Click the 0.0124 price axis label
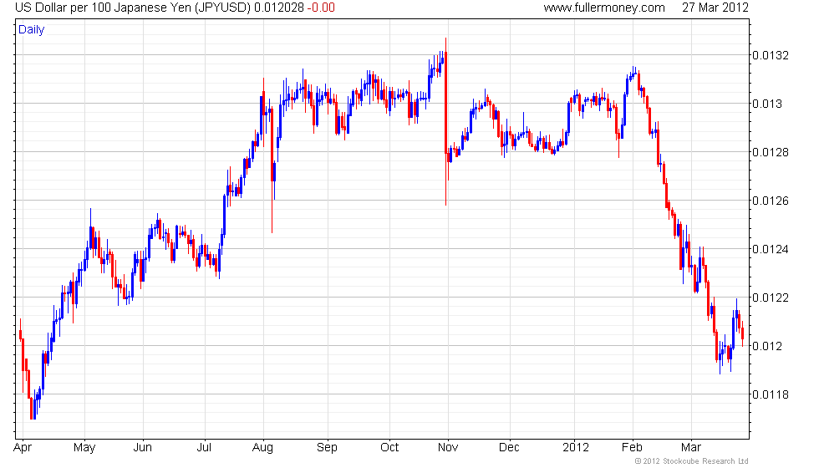Screen dimensions: 819x468 (771, 249)
